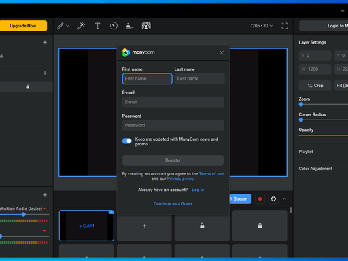
Task: Click the lock icon in the left panel
Action: click(x=27, y=87)
